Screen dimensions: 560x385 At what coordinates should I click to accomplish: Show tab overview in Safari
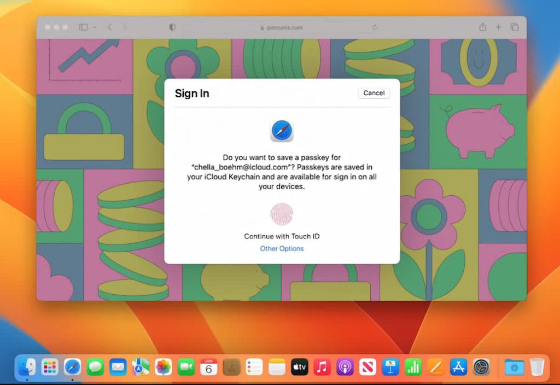515,27
